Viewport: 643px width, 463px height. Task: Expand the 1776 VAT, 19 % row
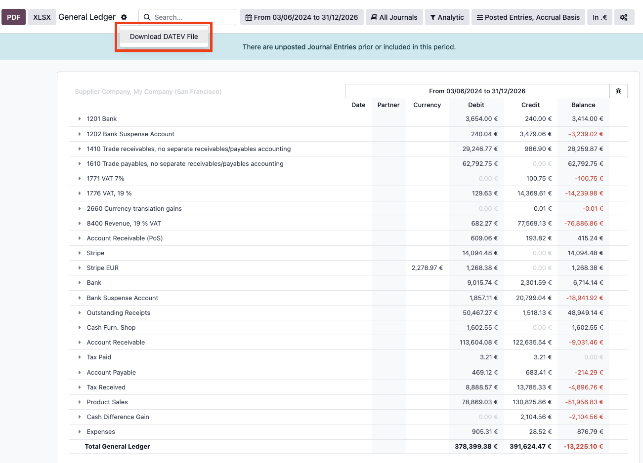(80, 193)
